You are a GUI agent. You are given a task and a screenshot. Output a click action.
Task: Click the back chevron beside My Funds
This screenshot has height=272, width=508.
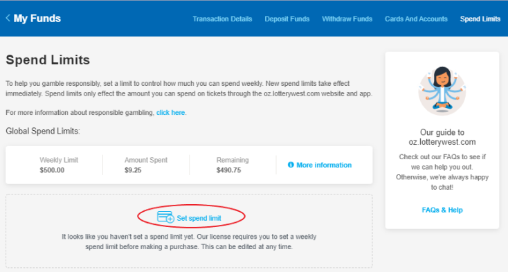pyautogui.click(x=8, y=18)
